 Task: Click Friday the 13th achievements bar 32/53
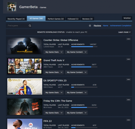84,107
